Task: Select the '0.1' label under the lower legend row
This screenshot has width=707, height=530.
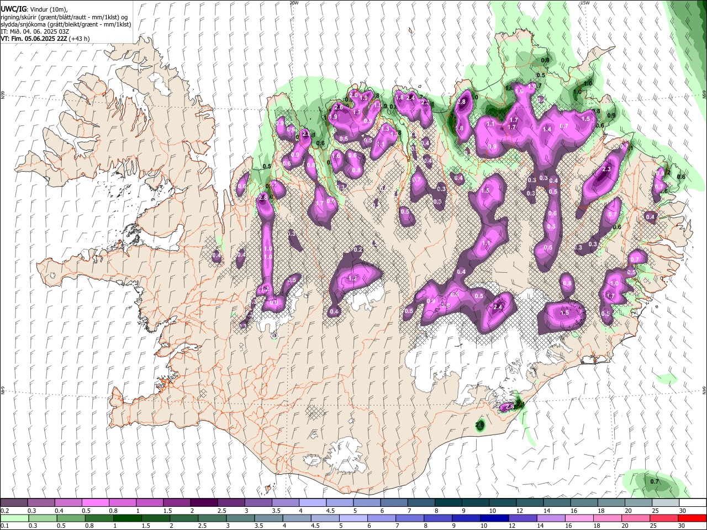Action: tap(4, 526)
